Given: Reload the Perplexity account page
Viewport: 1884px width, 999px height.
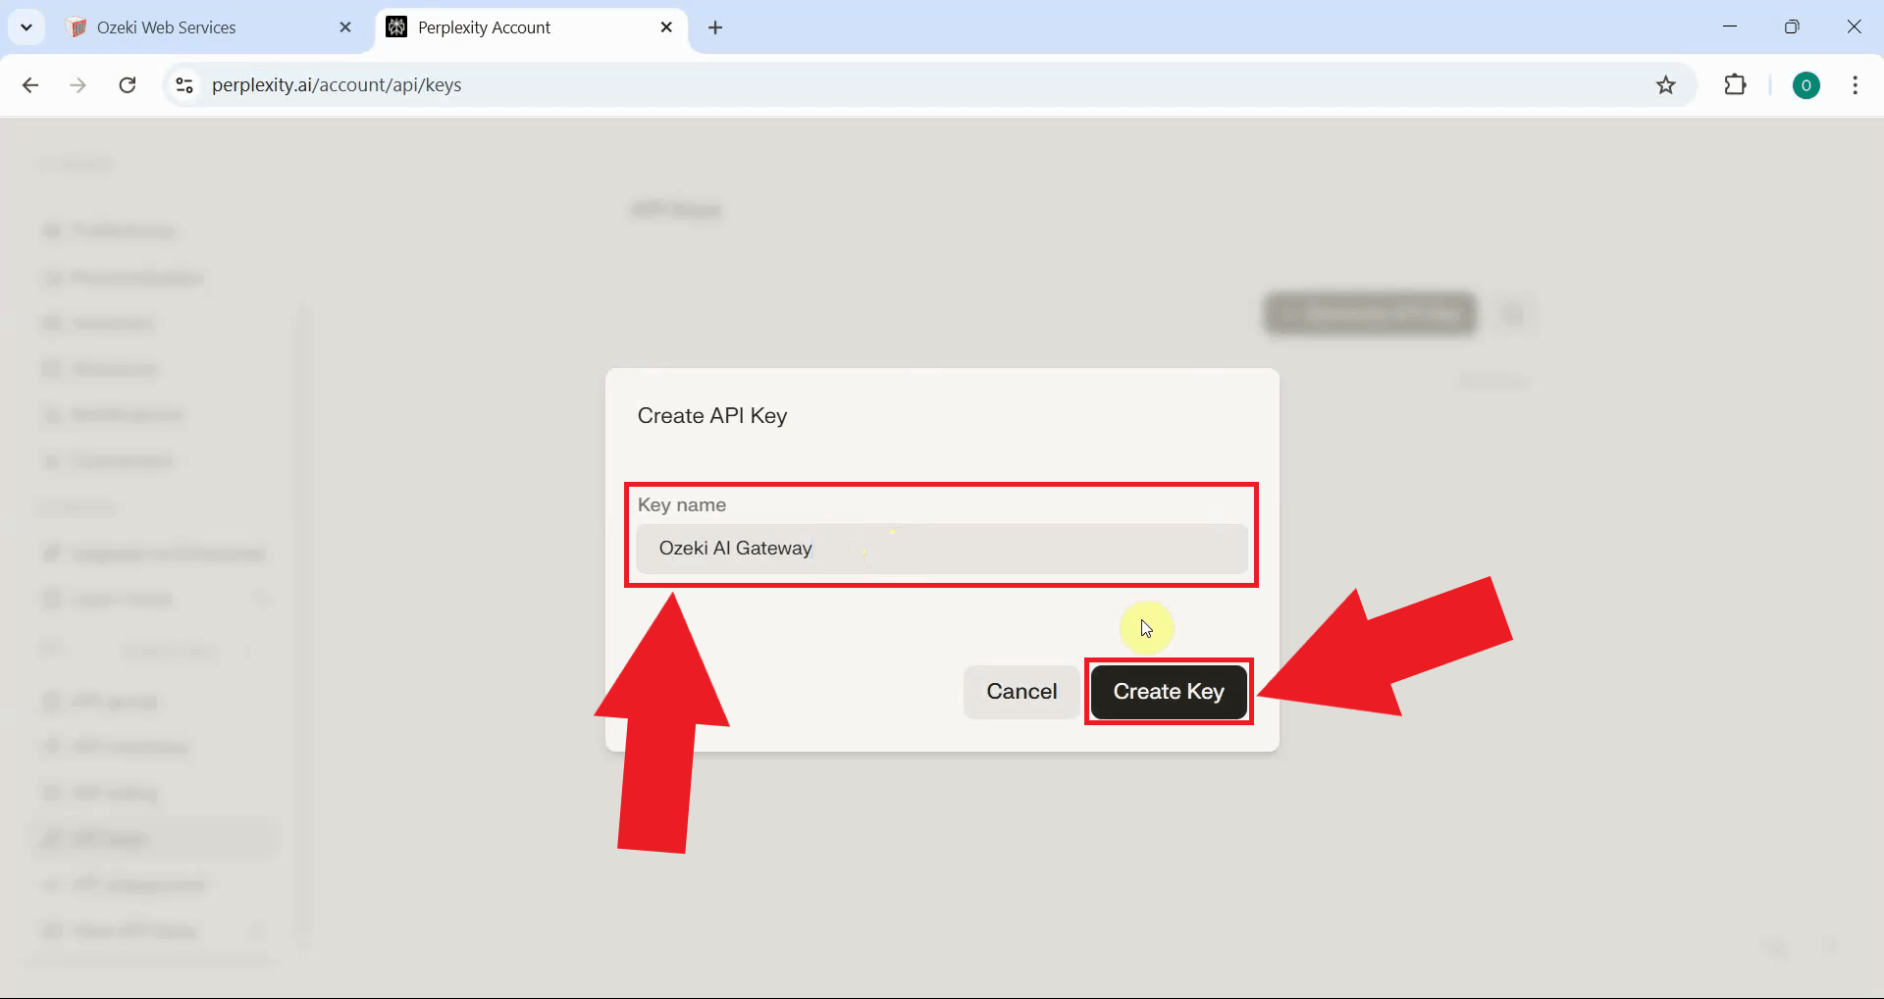Looking at the screenshot, I should pyautogui.click(x=127, y=85).
